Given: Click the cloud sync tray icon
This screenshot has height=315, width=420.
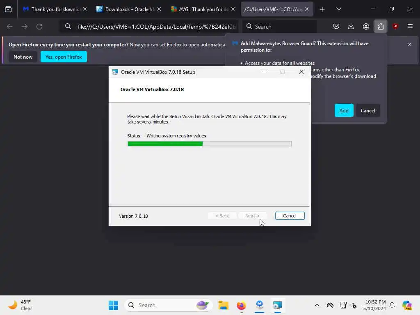Looking at the screenshot, I should 330,305.
